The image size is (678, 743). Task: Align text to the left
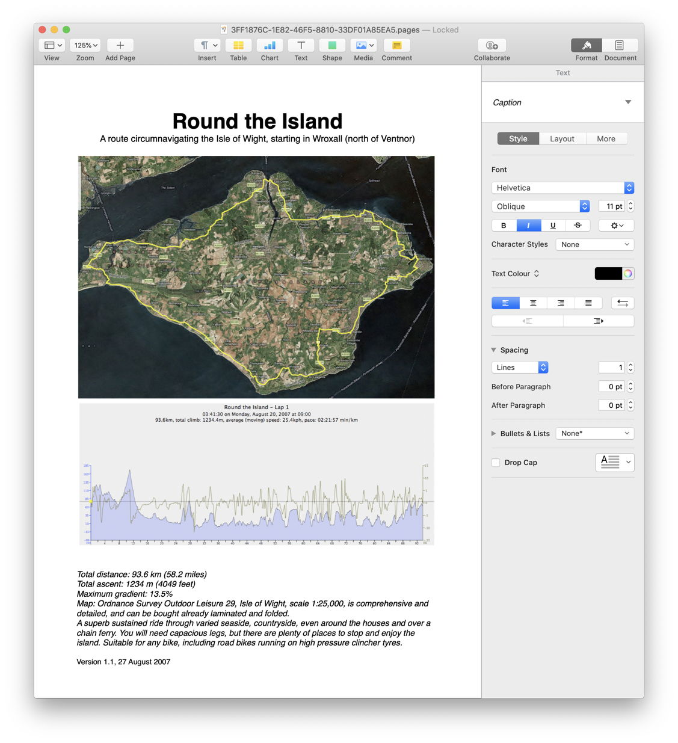[x=505, y=303]
